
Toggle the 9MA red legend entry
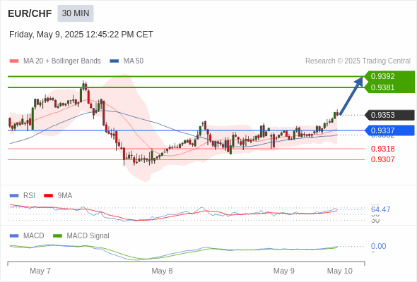click(x=58, y=195)
